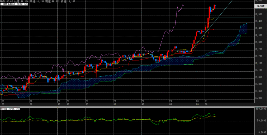Remove the RSI indicator using its X

coord(20,109)
